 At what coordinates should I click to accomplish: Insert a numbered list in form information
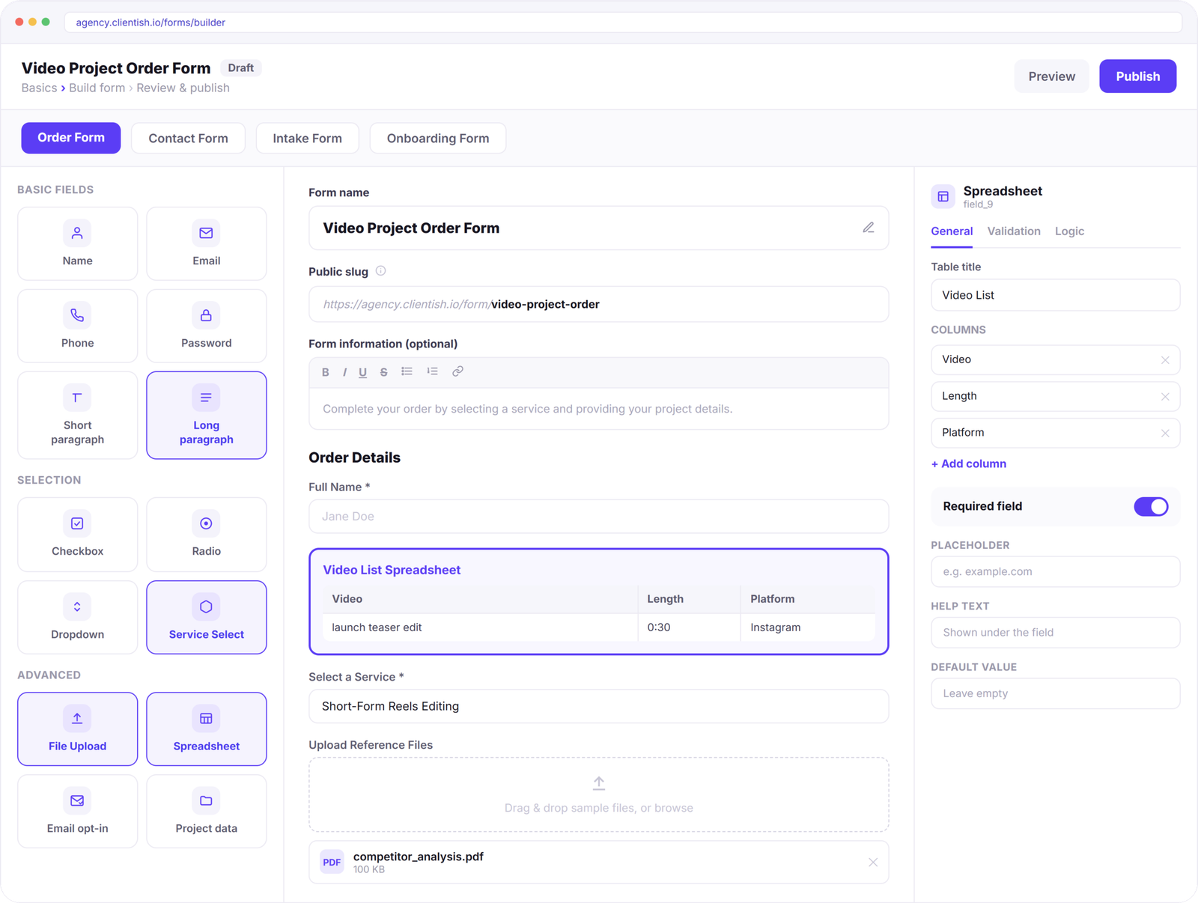point(432,371)
